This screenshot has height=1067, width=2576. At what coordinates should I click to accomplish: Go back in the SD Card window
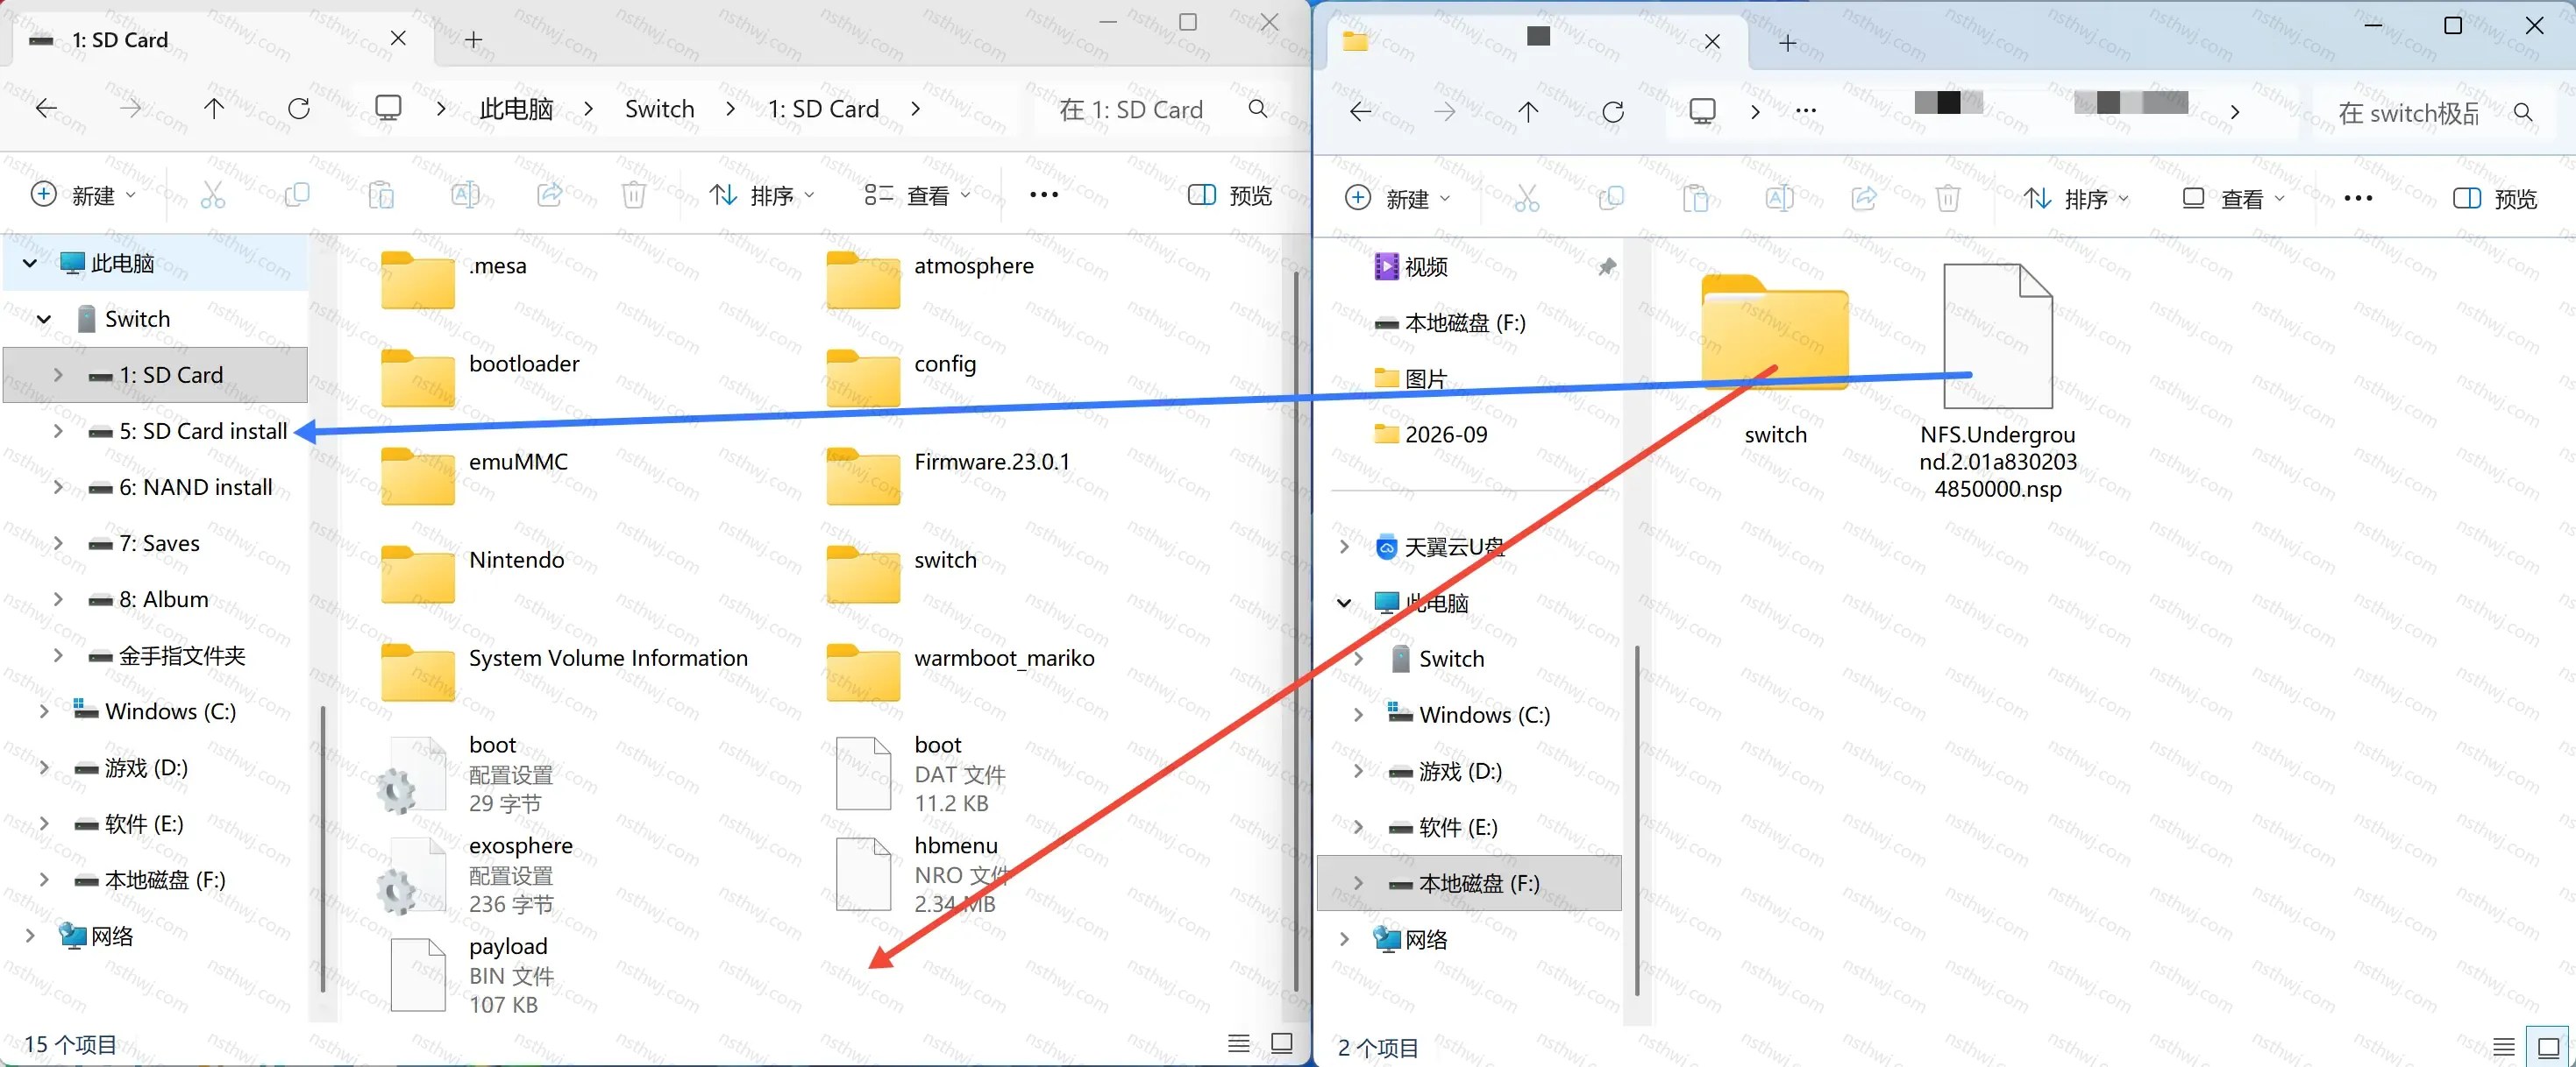(47, 109)
